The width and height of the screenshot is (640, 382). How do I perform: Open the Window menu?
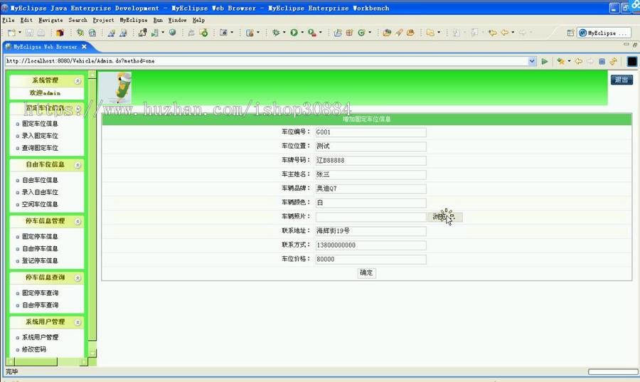[x=177, y=20]
